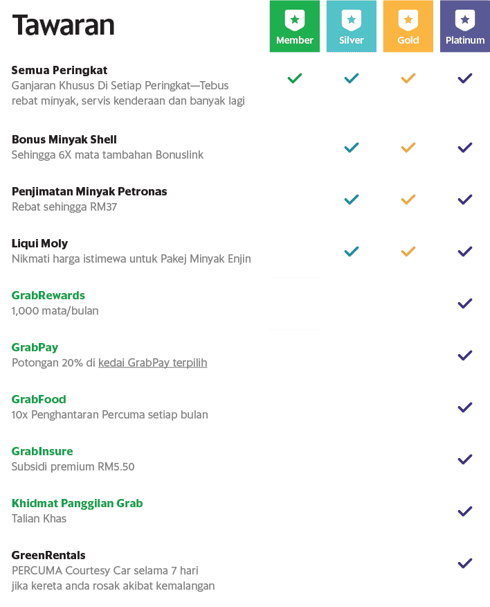Click the Platinum checkmark beside GreenRentals

click(x=465, y=563)
